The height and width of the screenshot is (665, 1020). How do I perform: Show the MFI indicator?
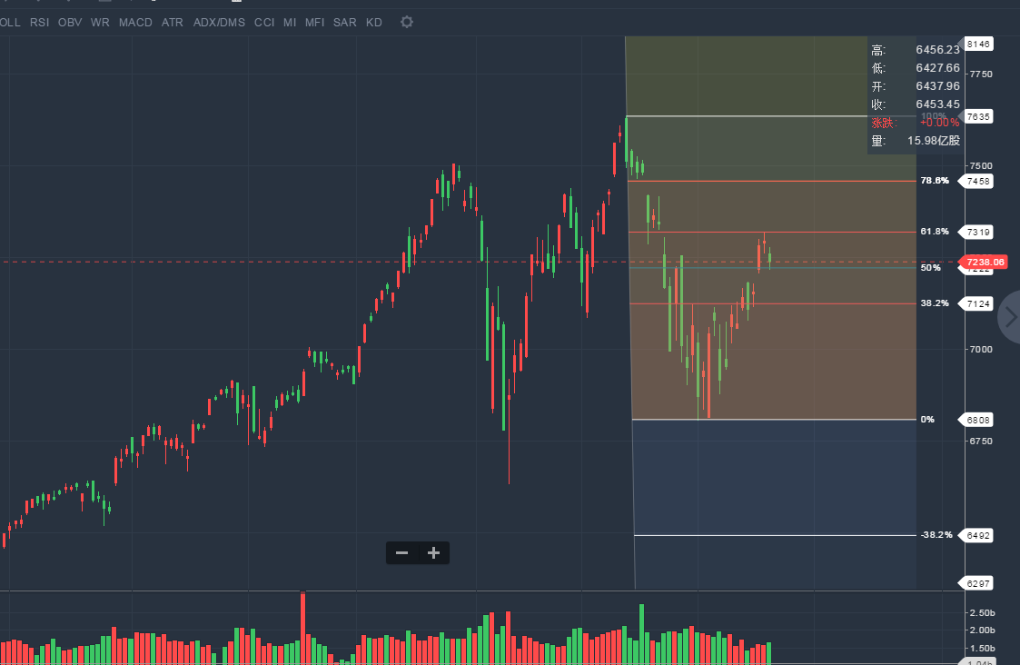click(x=315, y=22)
